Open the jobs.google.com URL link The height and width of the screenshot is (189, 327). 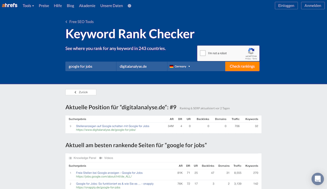tap(104, 176)
